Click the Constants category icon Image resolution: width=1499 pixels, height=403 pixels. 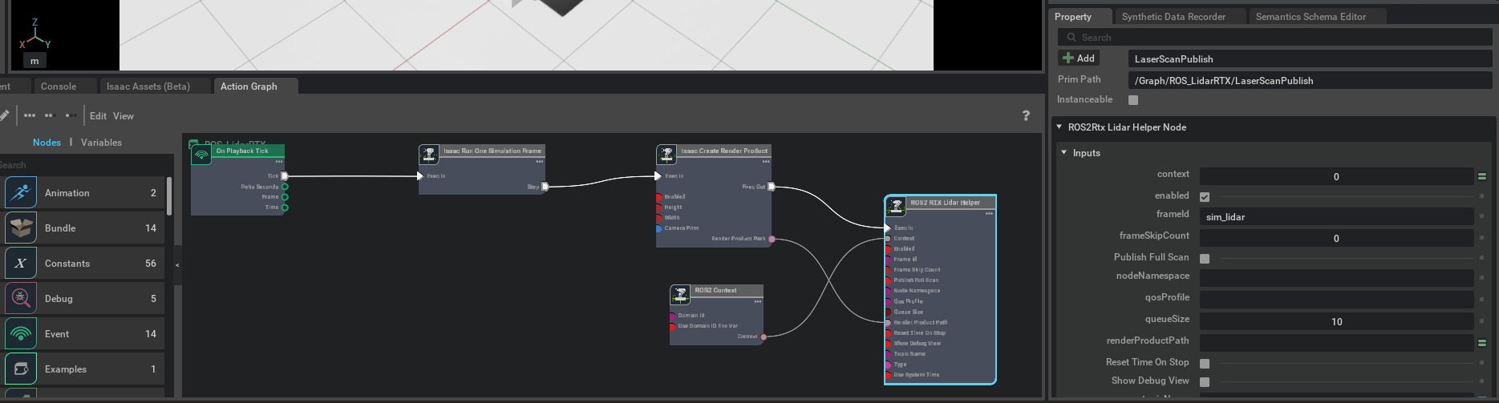(x=21, y=264)
